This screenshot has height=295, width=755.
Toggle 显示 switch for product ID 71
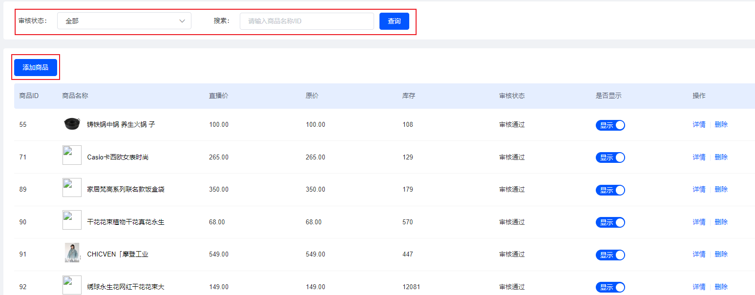[x=610, y=157]
